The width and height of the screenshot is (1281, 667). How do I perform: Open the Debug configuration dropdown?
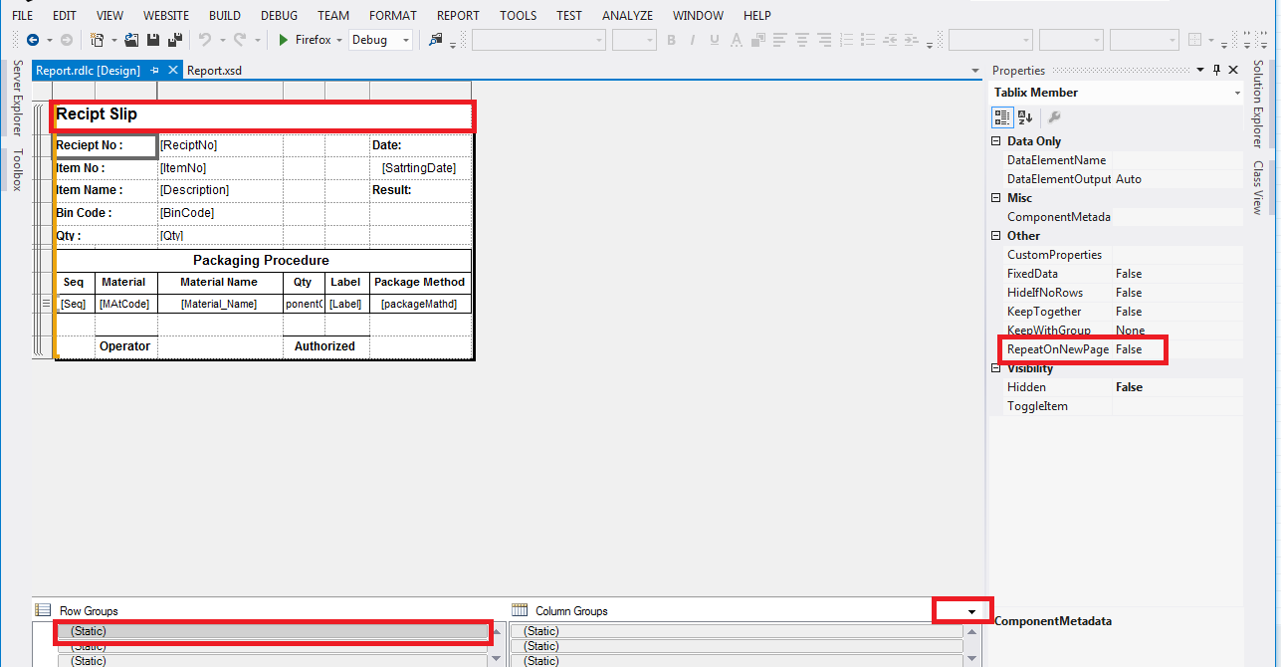[406, 39]
